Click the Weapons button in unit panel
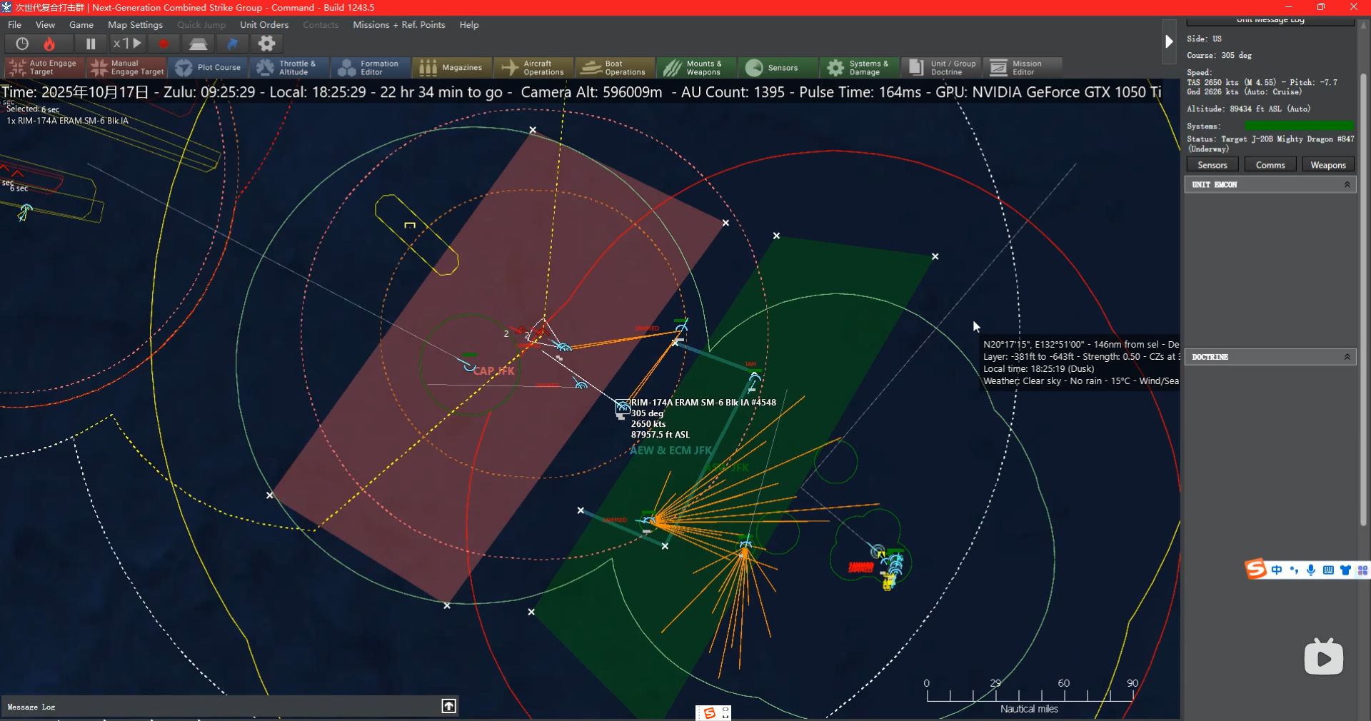The width and height of the screenshot is (1371, 721). click(1328, 165)
